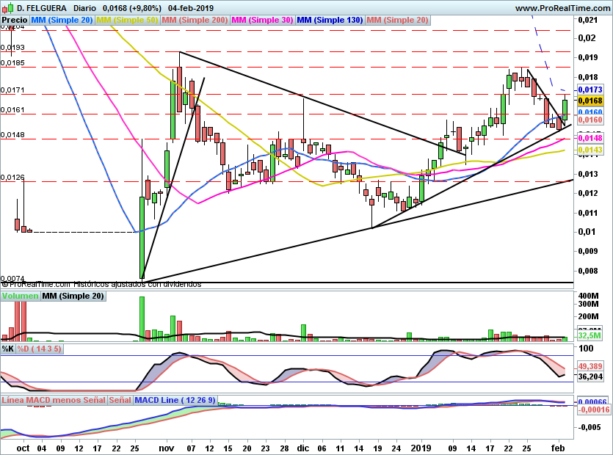Select the %K stochastic label
This screenshot has height=455, width=613.
[x=8, y=349]
